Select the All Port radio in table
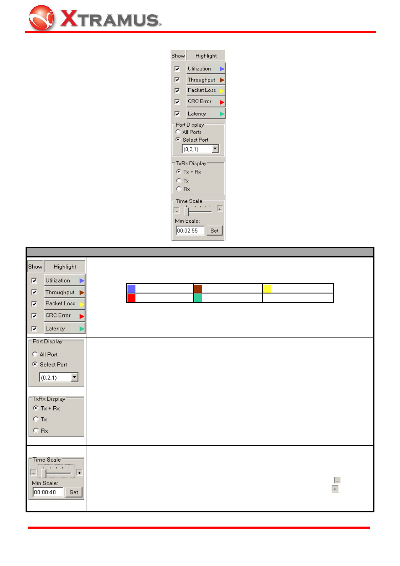Image resolution: width=400 pixels, height=566 pixels. (35, 354)
